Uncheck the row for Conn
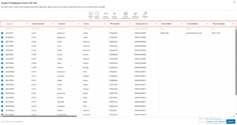The height and width of the screenshot is (125, 237). [2, 46]
